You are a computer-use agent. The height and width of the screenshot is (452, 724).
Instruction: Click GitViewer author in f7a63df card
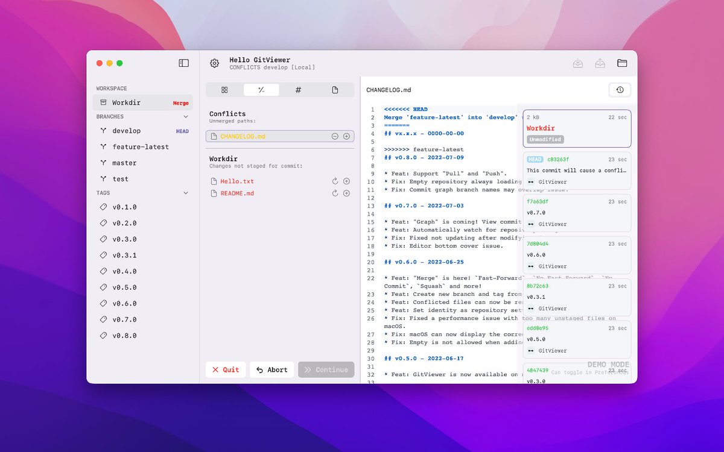click(x=552, y=224)
